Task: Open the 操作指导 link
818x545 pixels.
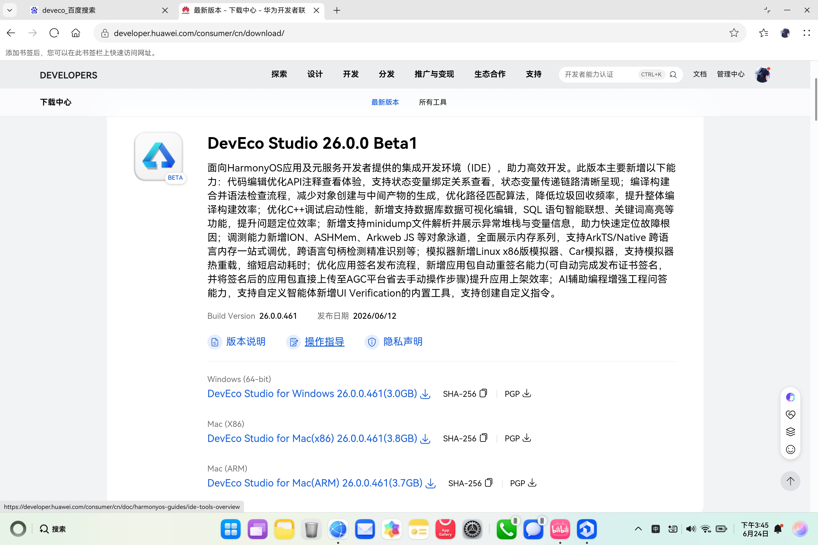Action: [x=316, y=342]
